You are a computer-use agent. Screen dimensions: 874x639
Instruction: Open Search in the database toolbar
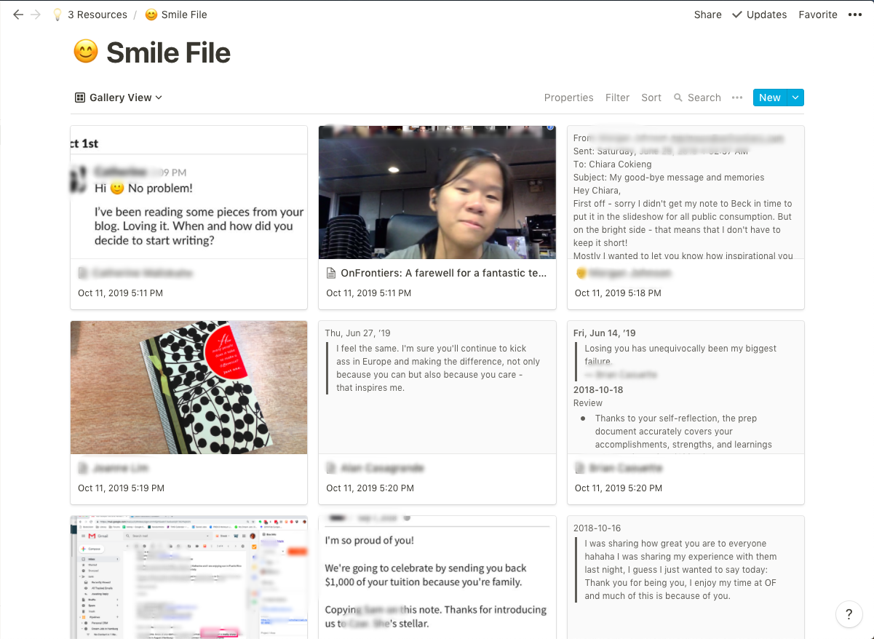[696, 97]
